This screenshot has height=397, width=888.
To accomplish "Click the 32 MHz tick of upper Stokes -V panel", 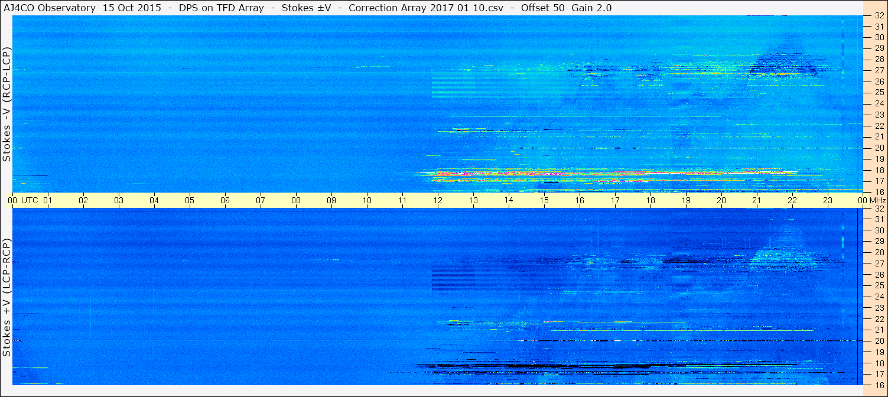I will [879, 16].
